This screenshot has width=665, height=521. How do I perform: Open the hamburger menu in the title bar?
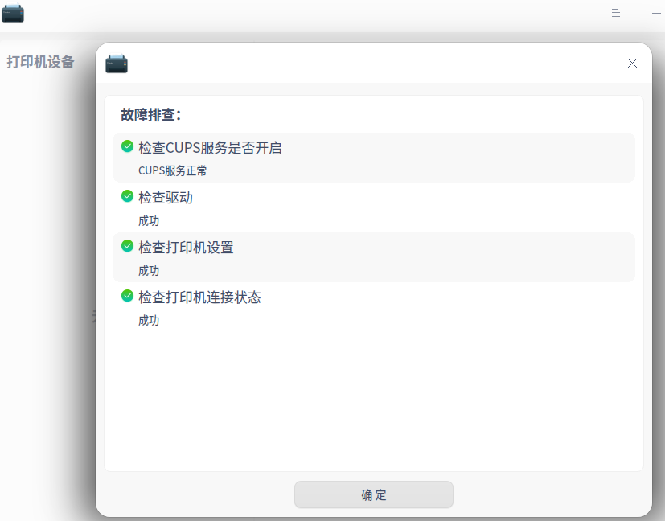(615, 12)
